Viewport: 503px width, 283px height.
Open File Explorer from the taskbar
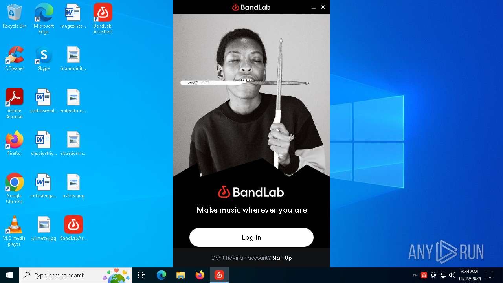click(180, 275)
